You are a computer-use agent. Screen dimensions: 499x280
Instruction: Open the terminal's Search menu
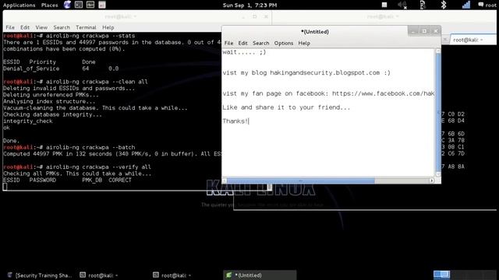pyautogui.click(x=62, y=28)
